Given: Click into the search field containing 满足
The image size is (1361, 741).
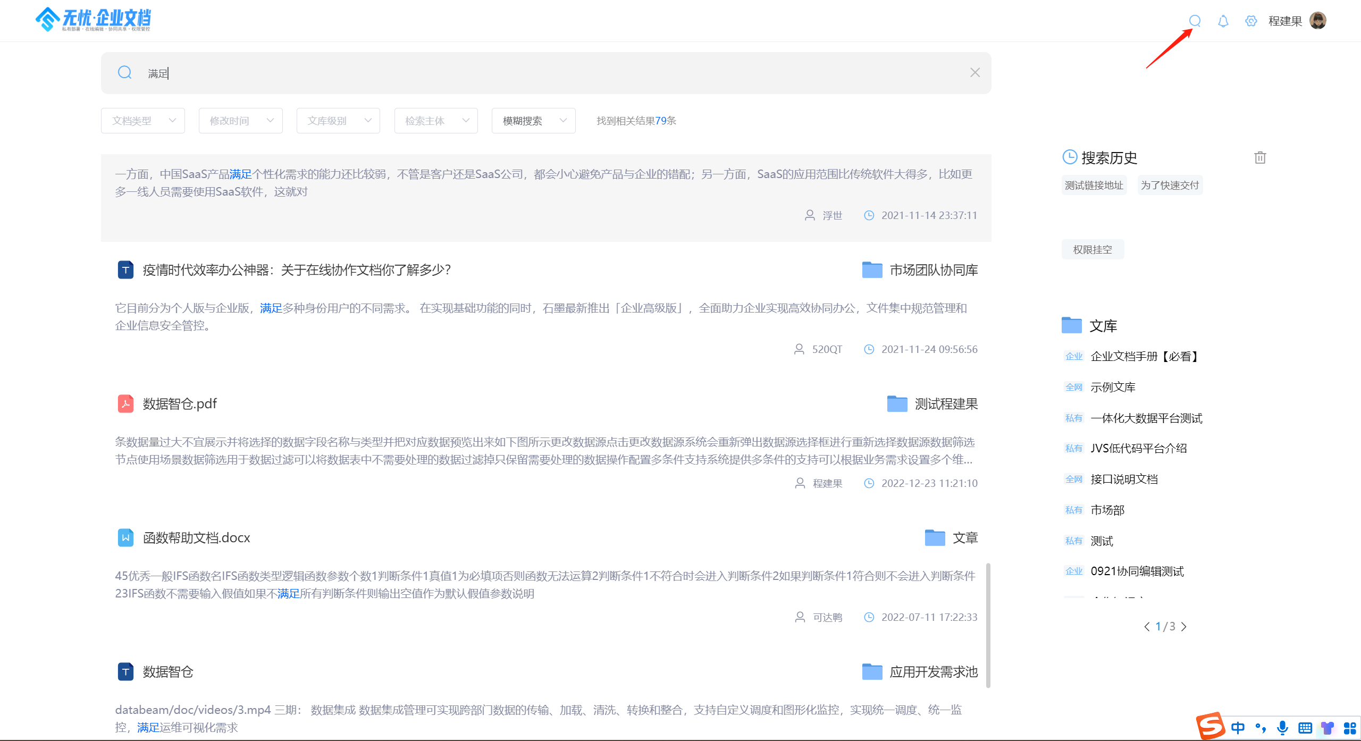Looking at the screenshot, I should tap(546, 73).
